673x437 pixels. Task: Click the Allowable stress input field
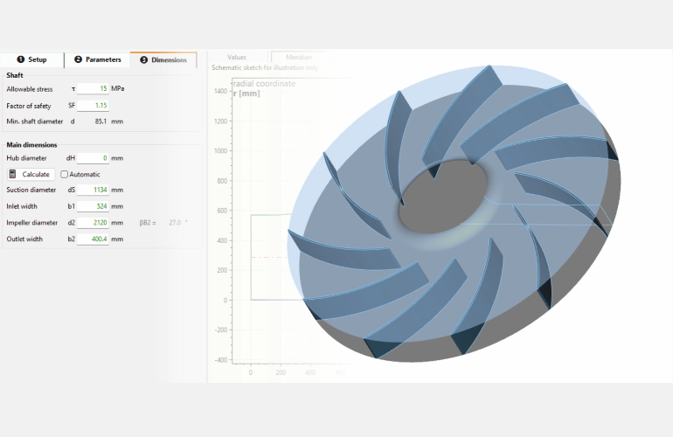pyautogui.click(x=93, y=88)
